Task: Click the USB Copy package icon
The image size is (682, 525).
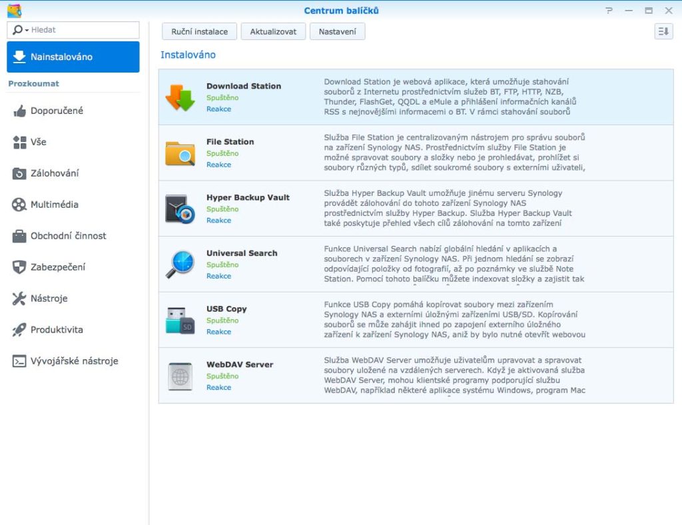Action: click(180, 319)
